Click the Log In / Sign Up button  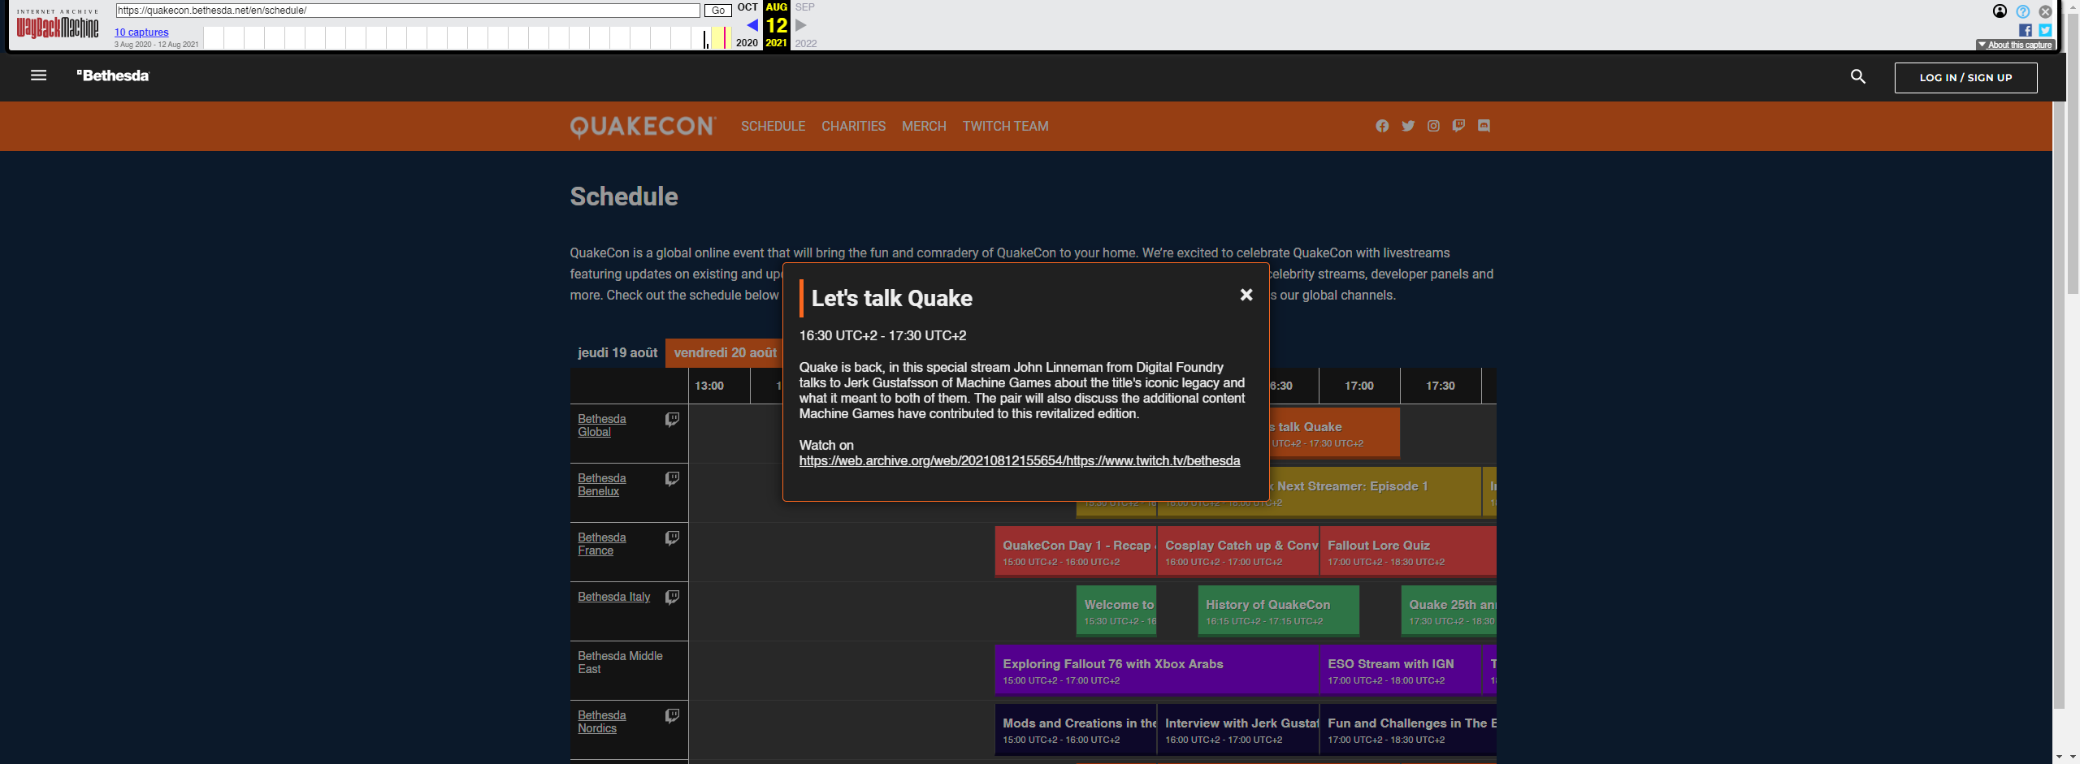1965,78
